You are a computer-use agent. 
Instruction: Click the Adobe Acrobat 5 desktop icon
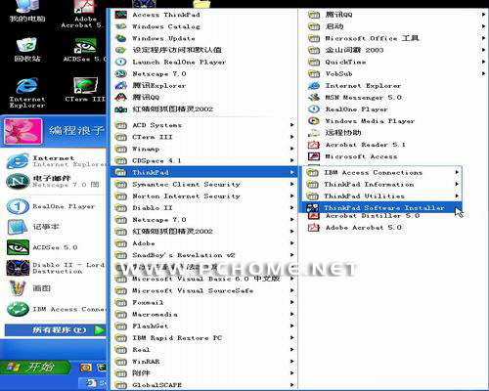(x=84, y=7)
